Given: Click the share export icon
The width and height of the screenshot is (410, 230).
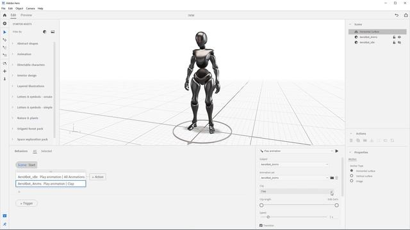Looking at the screenshot, I should (406, 15).
